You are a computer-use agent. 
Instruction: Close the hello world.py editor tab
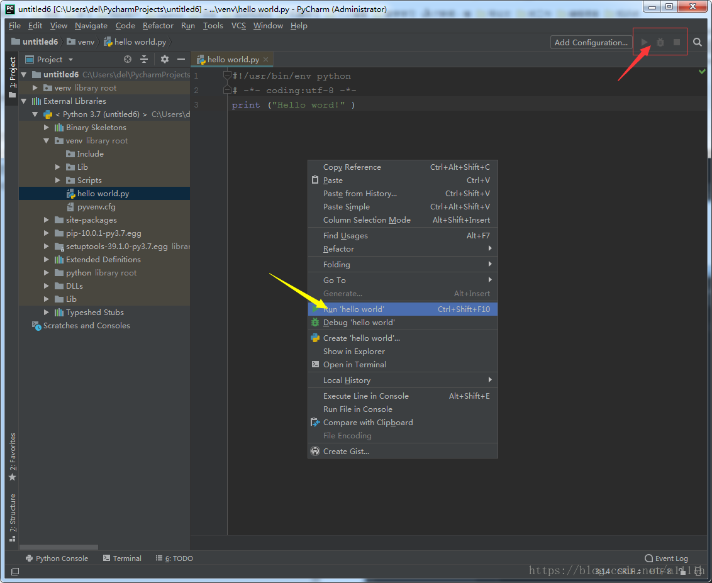point(265,60)
